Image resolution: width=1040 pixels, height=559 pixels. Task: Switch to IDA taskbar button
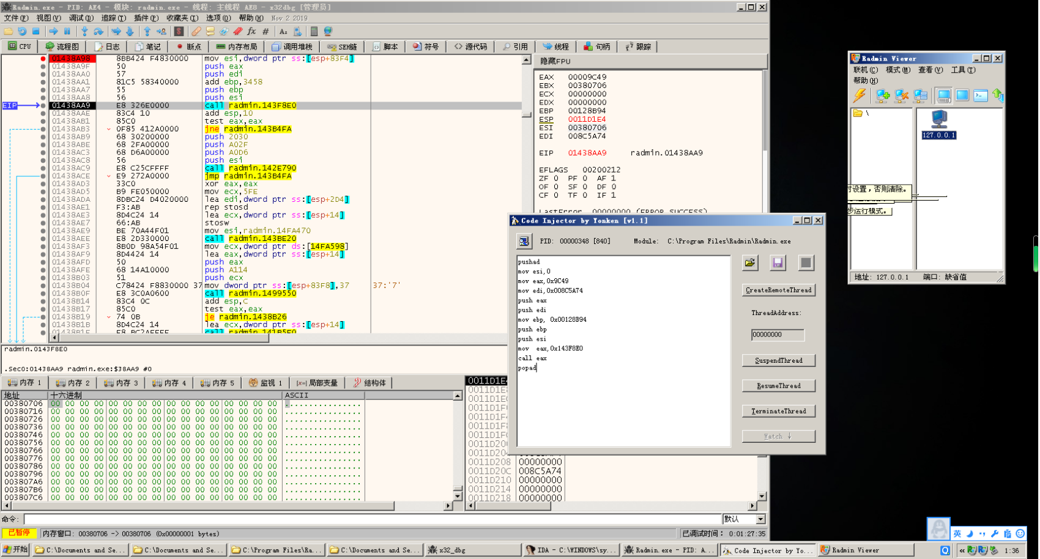pos(571,550)
